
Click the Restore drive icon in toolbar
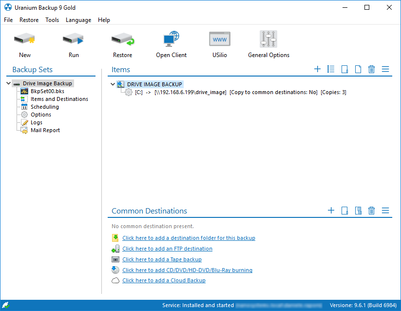pyautogui.click(x=123, y=39)
